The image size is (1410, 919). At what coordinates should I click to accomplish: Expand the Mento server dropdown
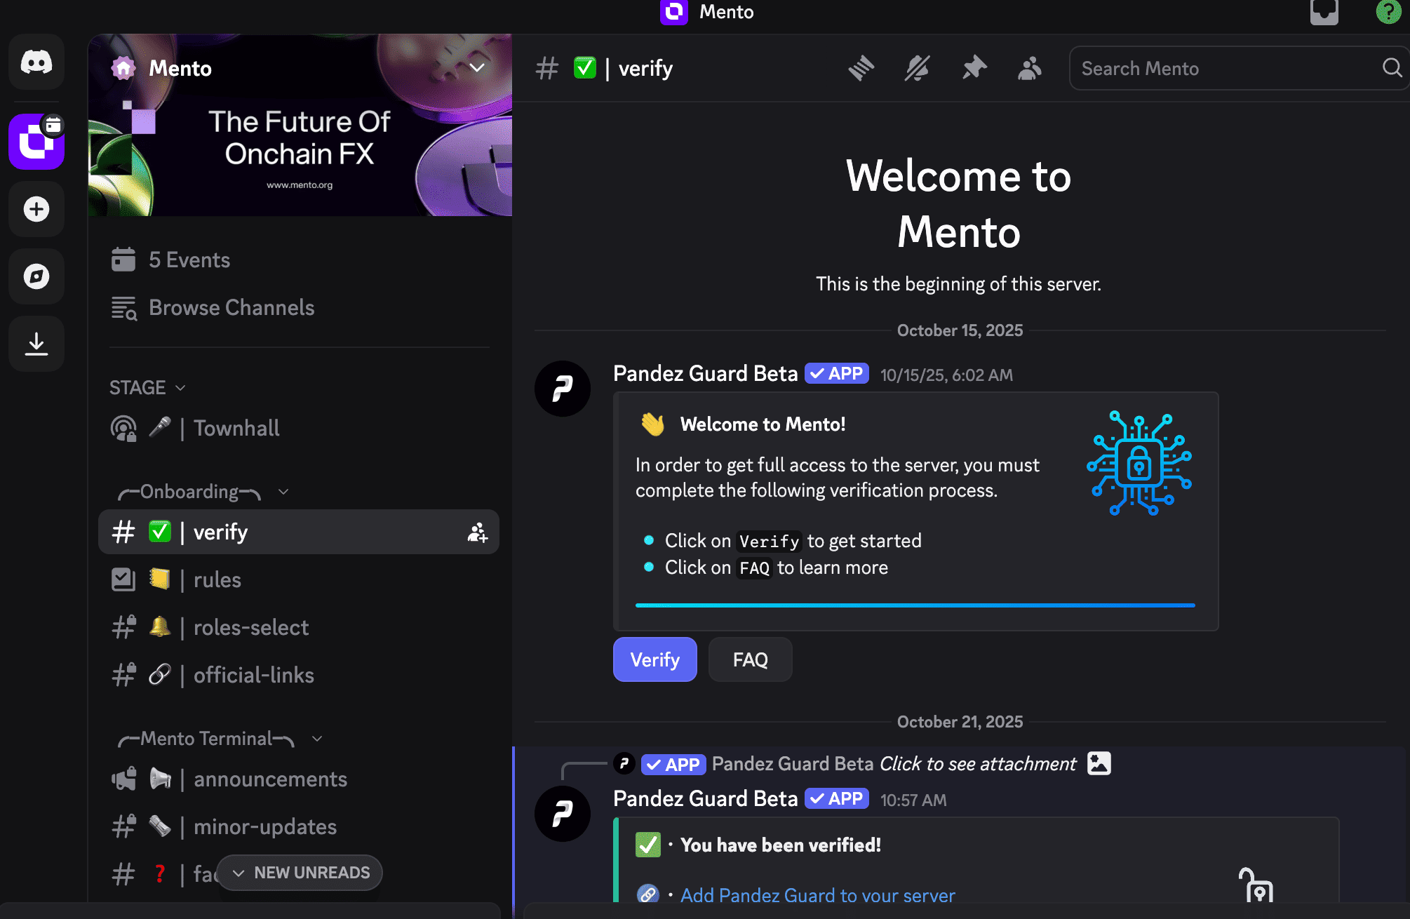tap(476, 68)
